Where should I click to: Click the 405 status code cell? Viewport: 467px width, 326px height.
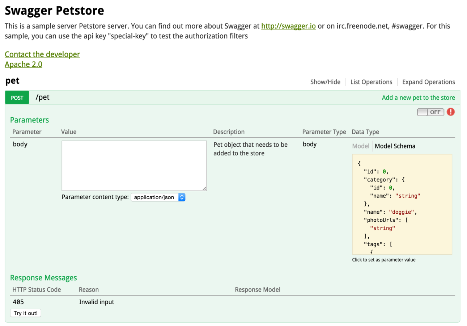pyautogui.click(x=18, y=302)
